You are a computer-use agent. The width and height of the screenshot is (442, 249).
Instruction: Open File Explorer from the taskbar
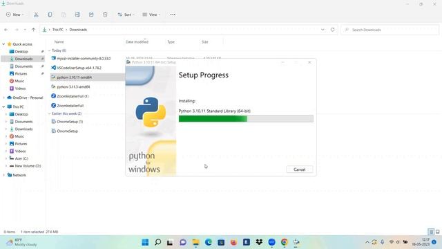click(x=195, y=242)
